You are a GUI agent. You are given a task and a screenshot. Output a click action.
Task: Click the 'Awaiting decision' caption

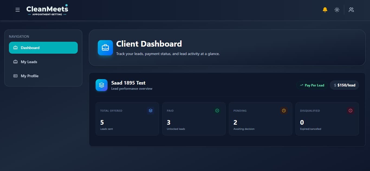[x=244, y=129]
